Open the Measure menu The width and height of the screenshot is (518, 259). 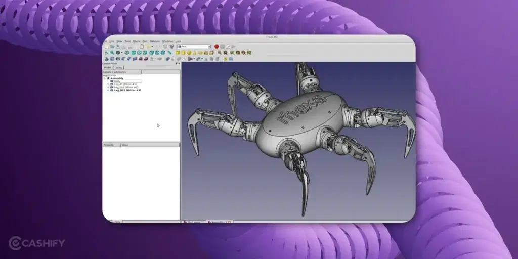click(x=155, y=41)
